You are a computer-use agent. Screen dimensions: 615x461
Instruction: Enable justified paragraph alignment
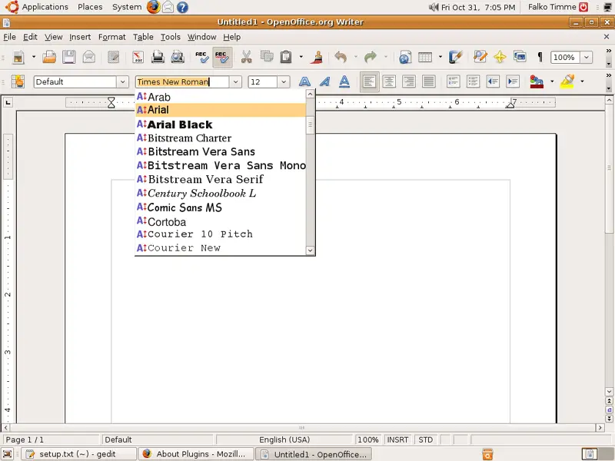(x=429, y=81)
